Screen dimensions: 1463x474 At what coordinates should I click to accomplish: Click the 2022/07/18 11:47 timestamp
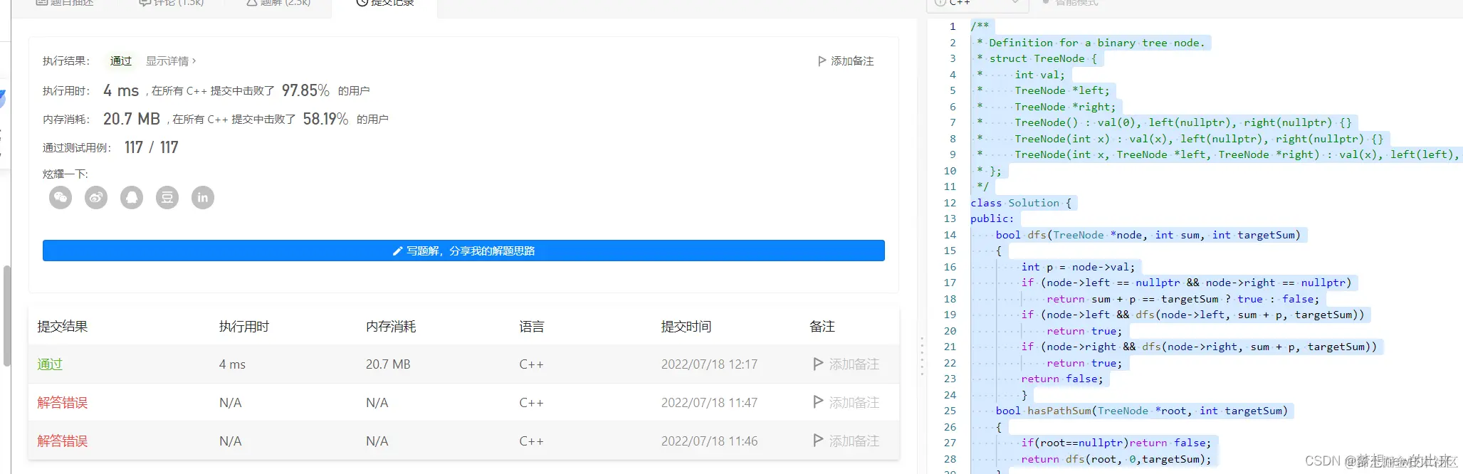(709, 403)
